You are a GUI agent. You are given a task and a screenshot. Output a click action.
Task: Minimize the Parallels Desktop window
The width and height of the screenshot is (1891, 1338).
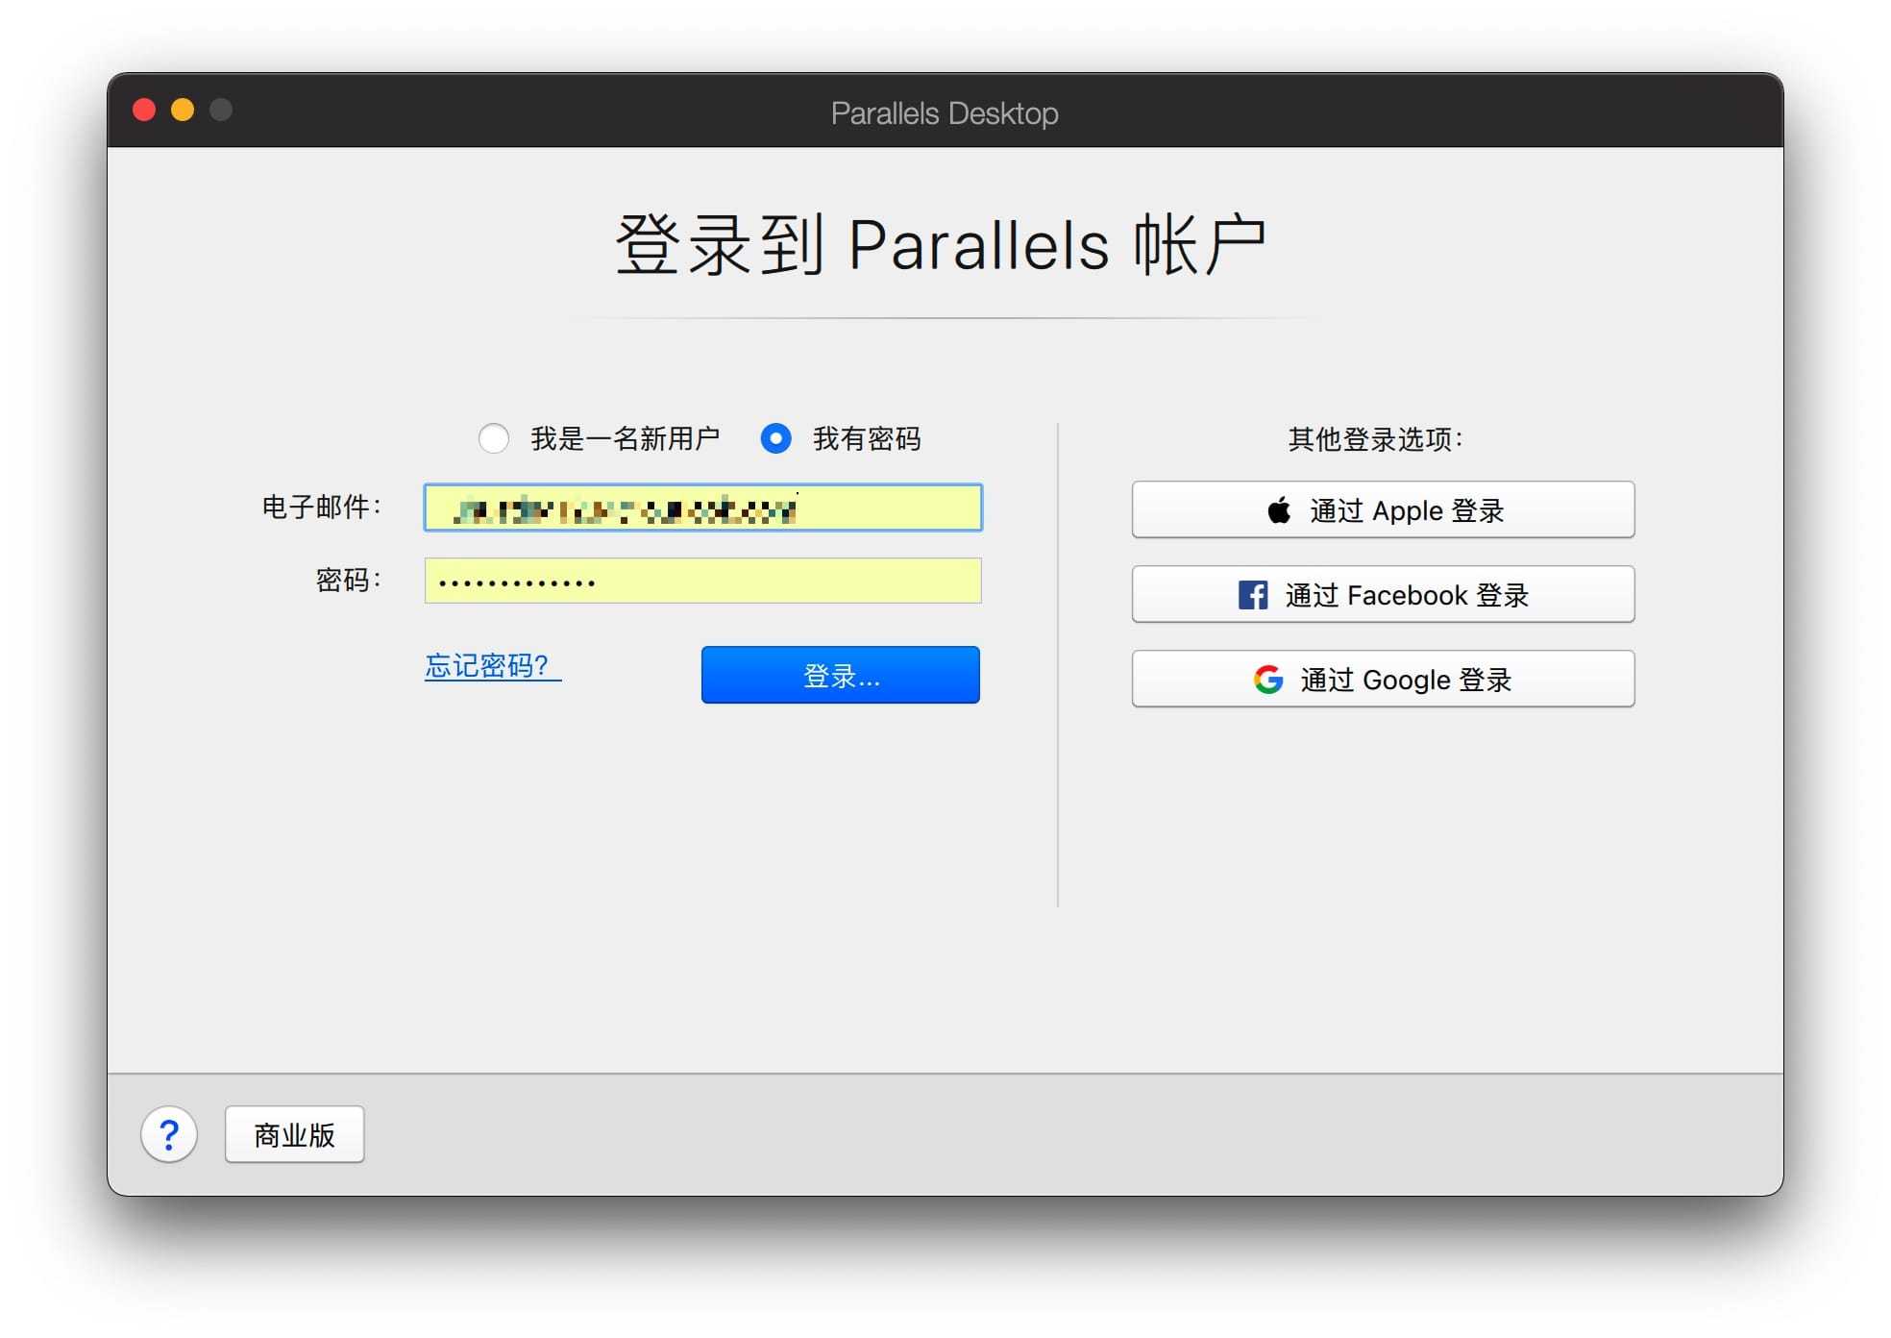[183, 111]
